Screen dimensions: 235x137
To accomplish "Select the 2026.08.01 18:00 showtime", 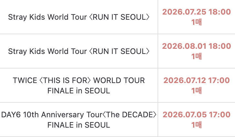I will click(x=197, y=46).
